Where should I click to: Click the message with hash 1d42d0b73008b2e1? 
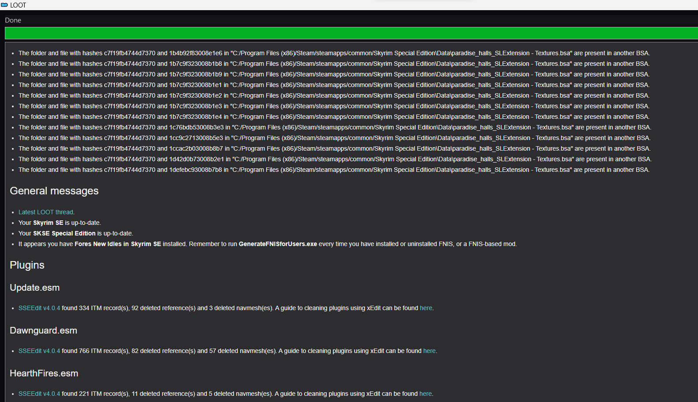pos(335,159)
